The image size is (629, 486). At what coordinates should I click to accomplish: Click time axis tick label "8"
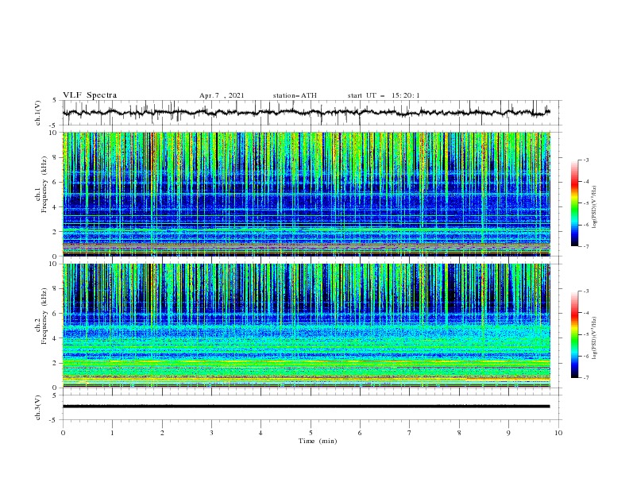459,433
